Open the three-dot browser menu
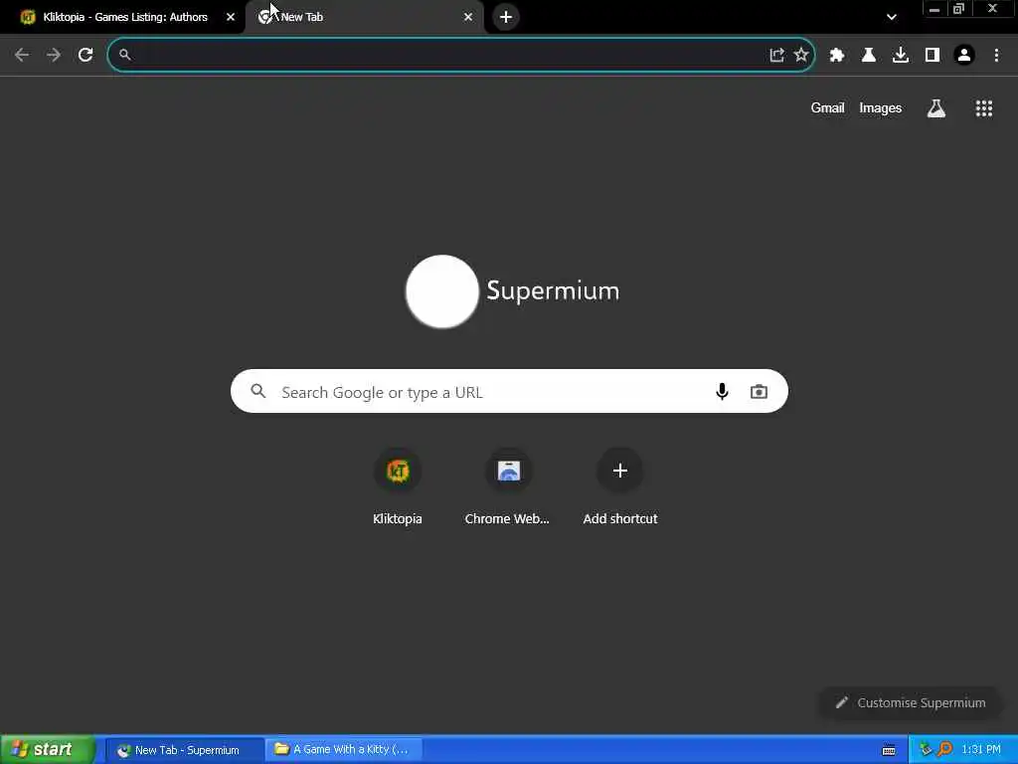1018x764 pixels. click(x=996, y=55)
